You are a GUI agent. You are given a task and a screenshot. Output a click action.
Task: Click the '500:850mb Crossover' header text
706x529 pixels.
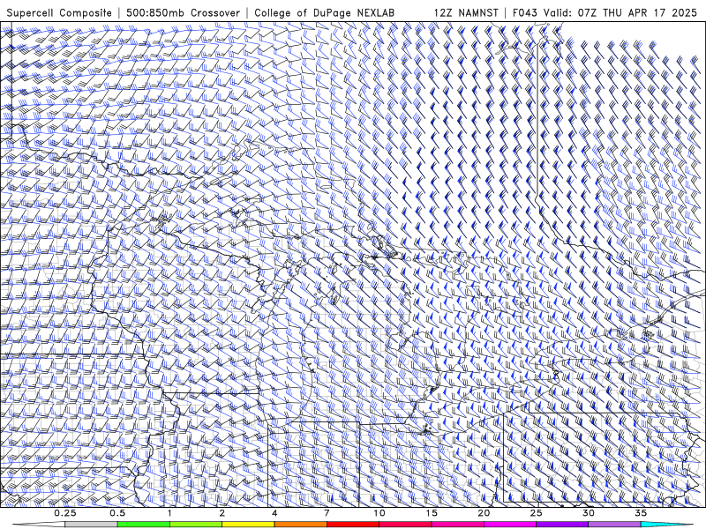click(183, 13)
